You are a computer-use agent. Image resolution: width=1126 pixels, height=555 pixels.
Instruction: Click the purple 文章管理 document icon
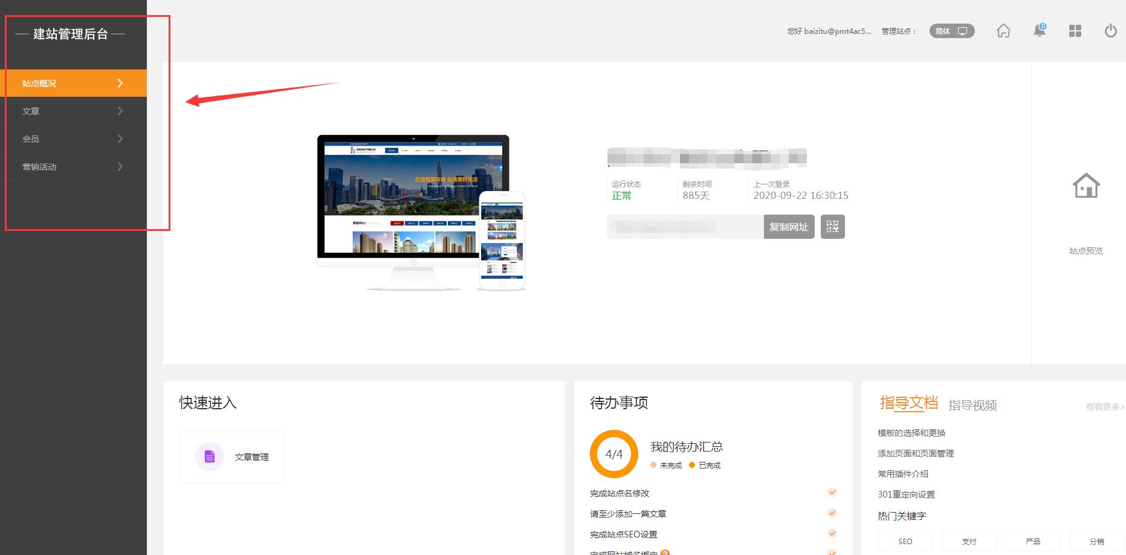[210, 456]
